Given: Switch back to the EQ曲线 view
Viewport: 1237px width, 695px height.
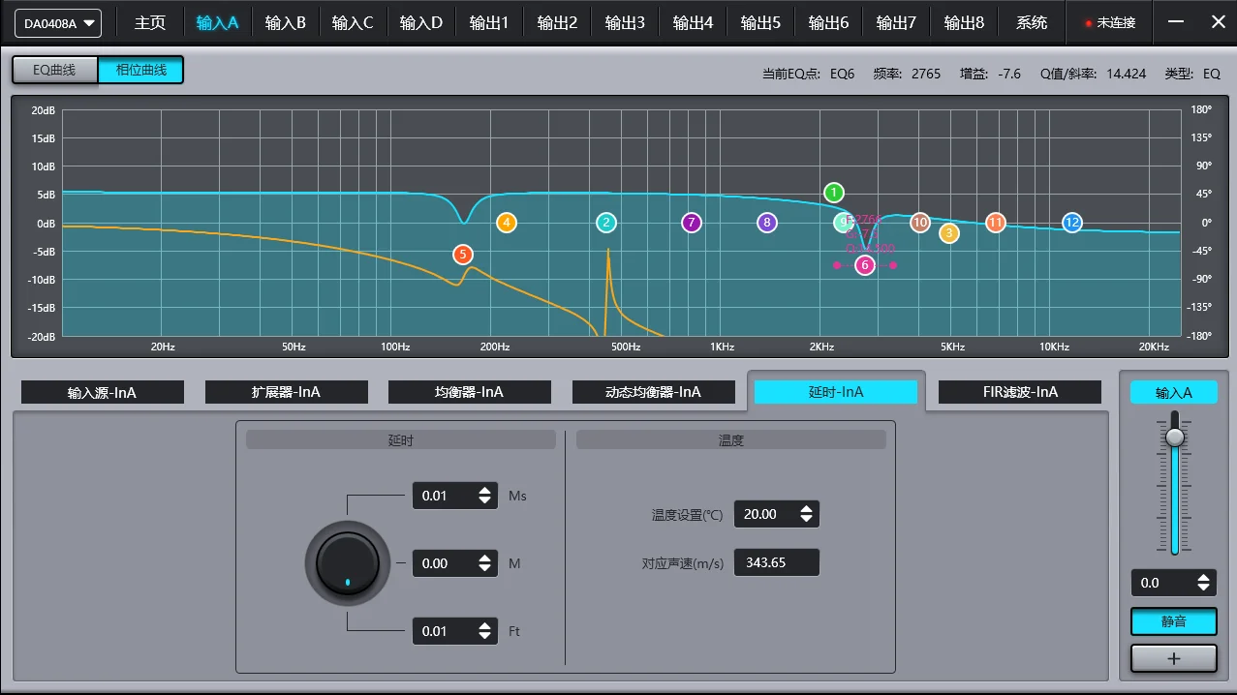Looking at the screenshot, I should coord(53,70).
